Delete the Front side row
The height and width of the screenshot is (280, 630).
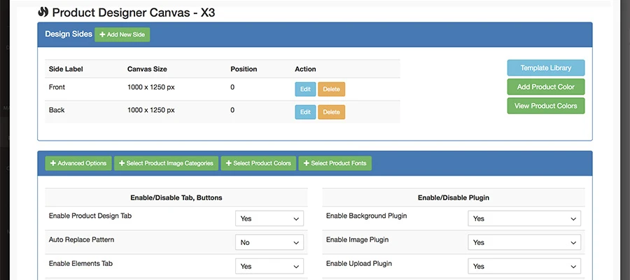click(331, 89)
